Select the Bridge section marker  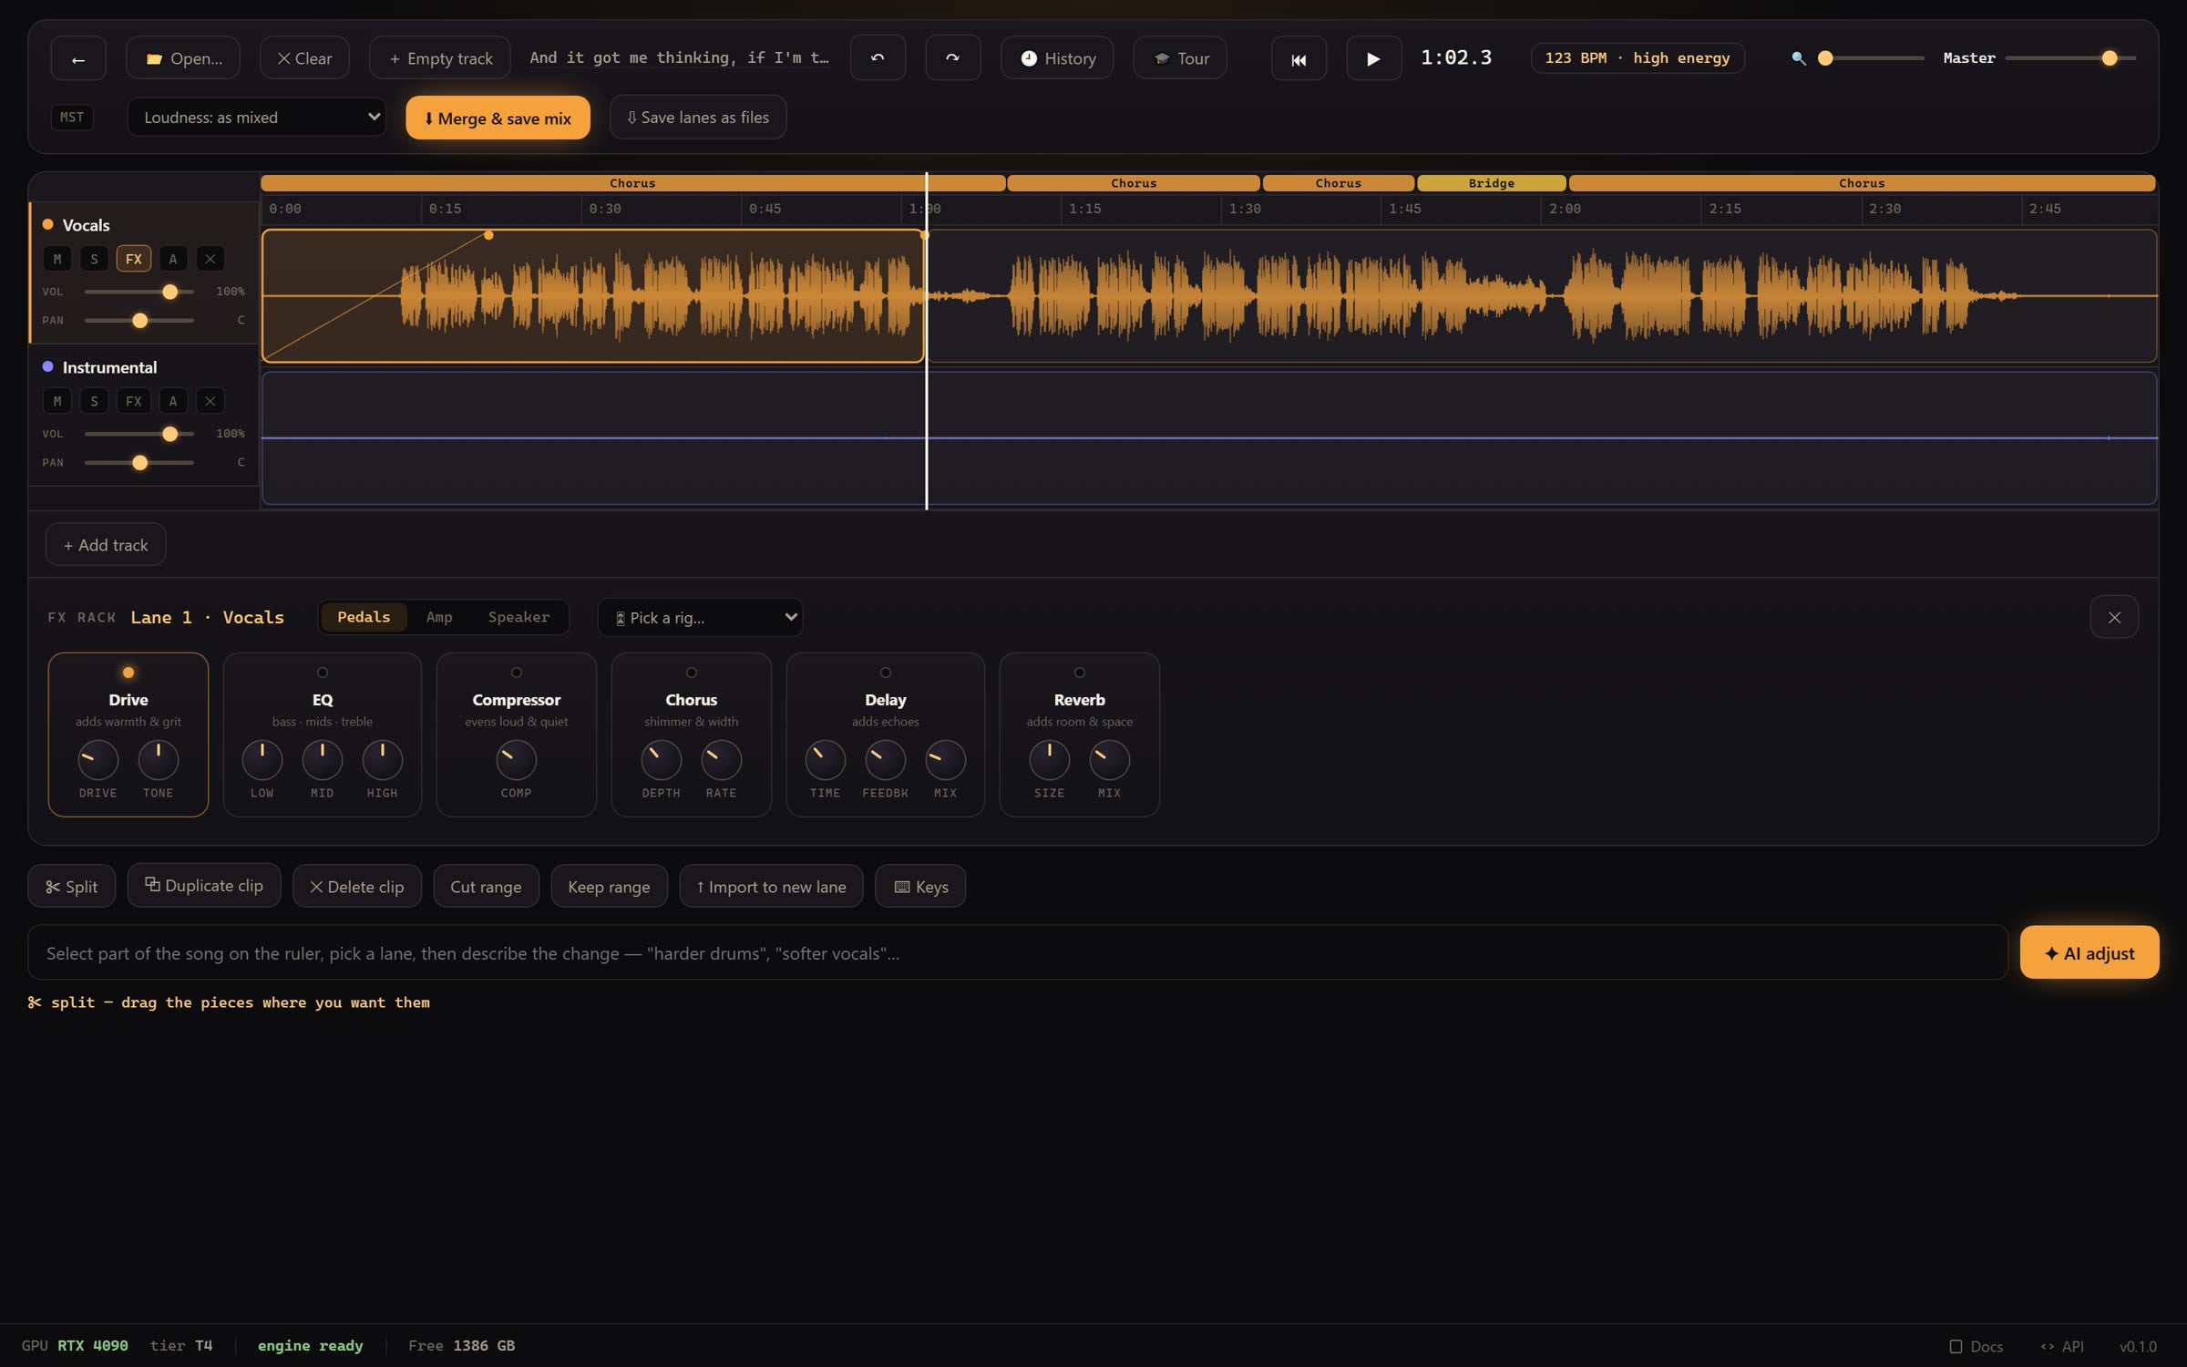click(x=1492, y=183)
